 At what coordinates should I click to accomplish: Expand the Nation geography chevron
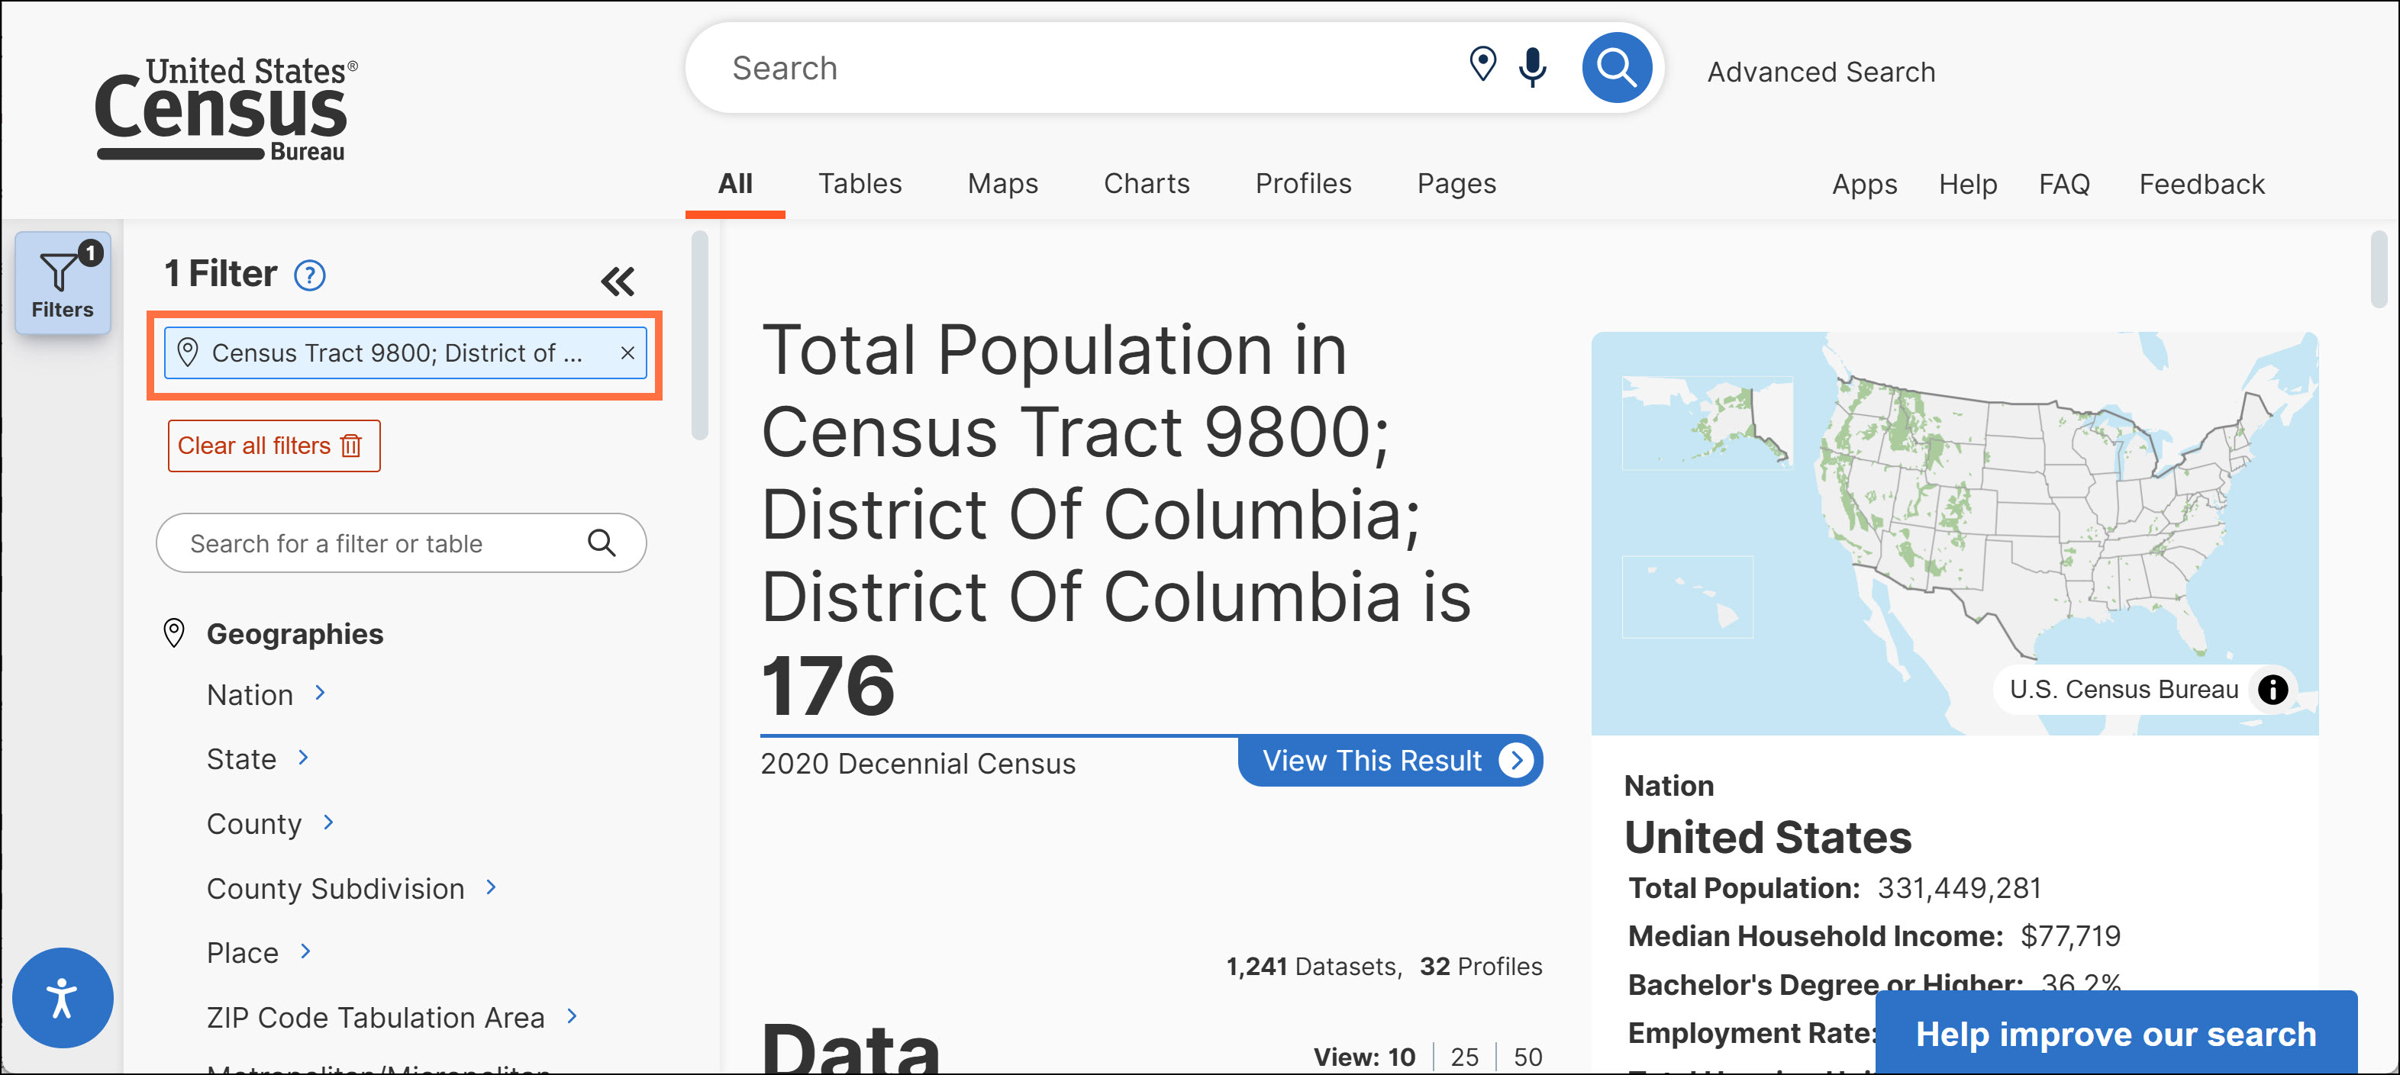click(321, 692)
